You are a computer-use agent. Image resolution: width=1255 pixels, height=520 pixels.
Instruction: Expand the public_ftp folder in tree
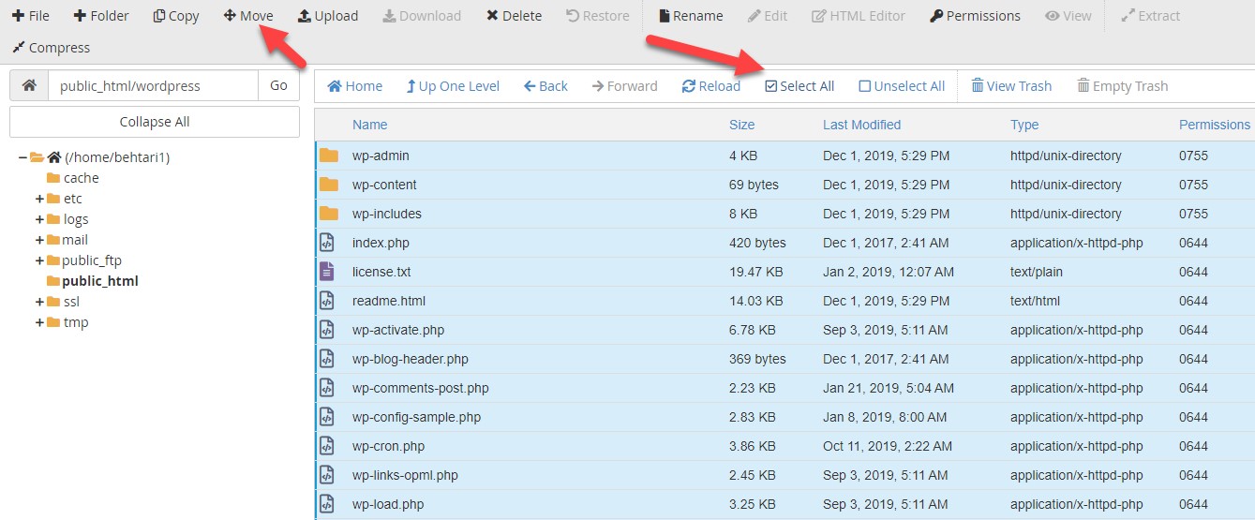pyautogui.click(x=39, y=260)
